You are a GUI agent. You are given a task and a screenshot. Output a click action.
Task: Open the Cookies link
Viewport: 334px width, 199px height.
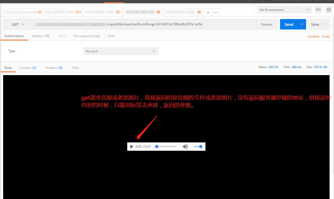pyautogui.click(x=314, y=37)
